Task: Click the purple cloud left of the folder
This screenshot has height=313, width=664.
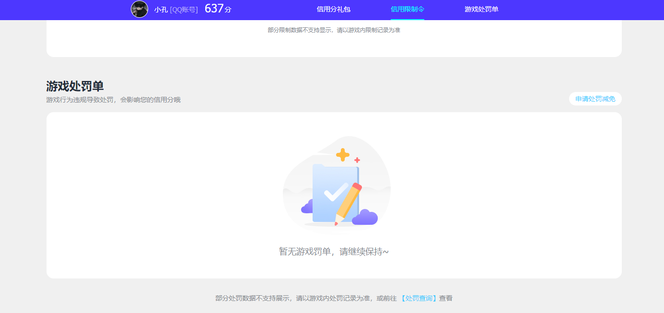Action: tap(307, 208)
